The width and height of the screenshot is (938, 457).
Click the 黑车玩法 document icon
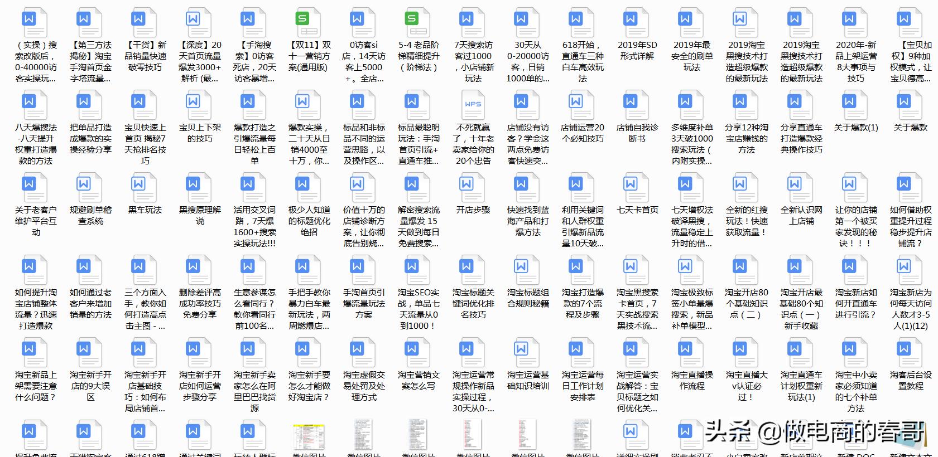point(145,188)
